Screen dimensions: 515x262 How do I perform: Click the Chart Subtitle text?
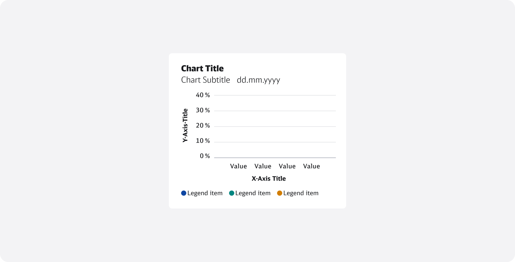click(x=205, y=80)
